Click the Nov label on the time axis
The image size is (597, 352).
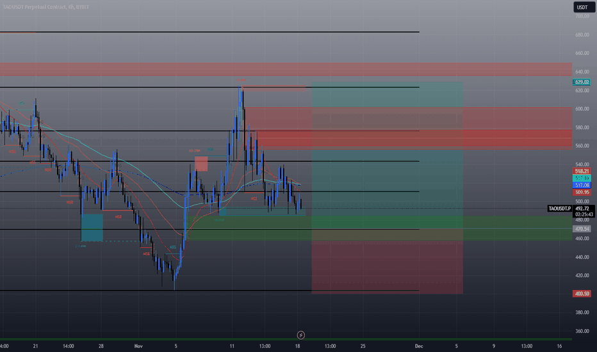[138, 346]
